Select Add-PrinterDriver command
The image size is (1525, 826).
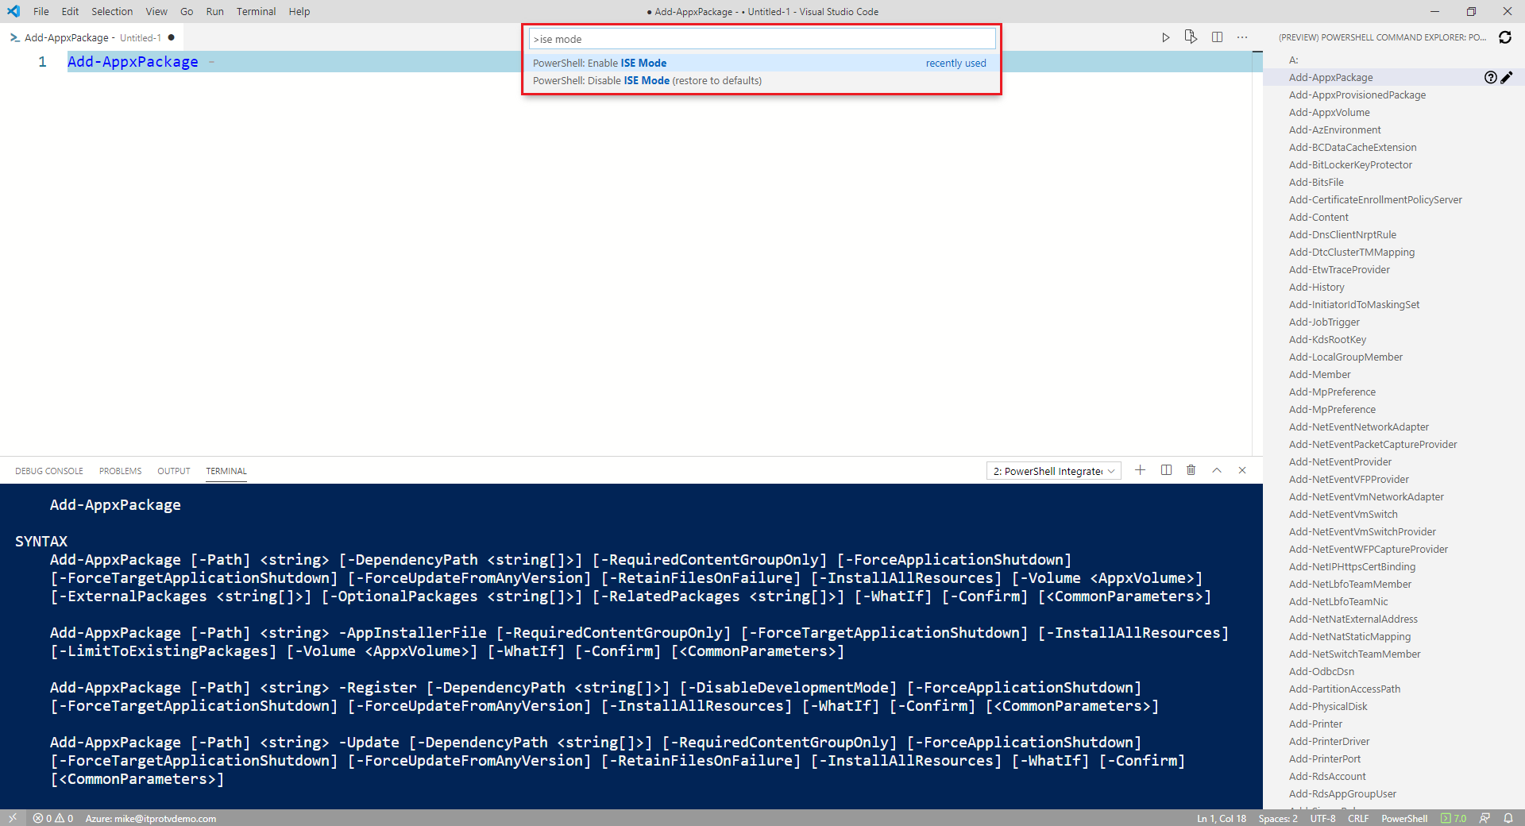(1329, 741)
